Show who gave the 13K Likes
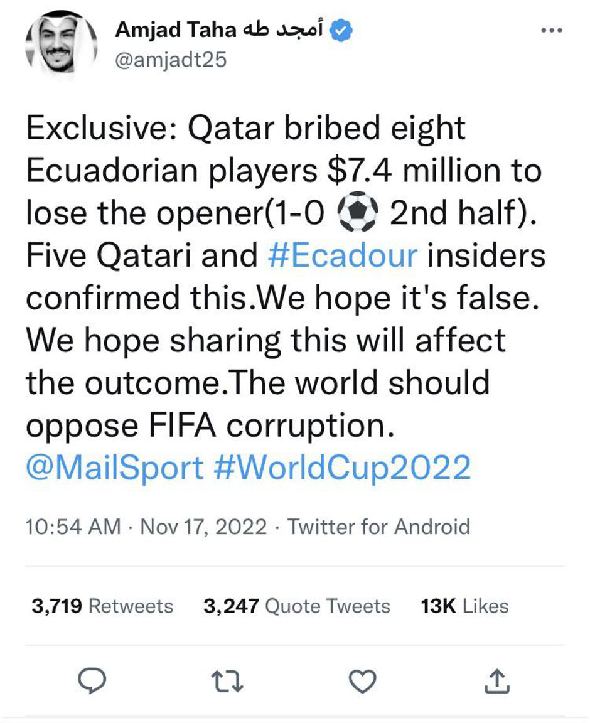This screenshot has width=590, height=723. (x=464, y=606)
